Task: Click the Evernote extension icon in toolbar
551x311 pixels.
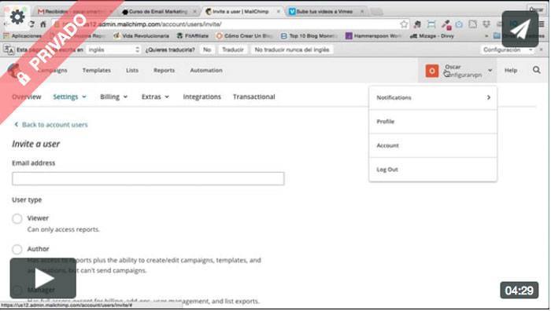Action: pyautogui.click(x=417, y=24)
